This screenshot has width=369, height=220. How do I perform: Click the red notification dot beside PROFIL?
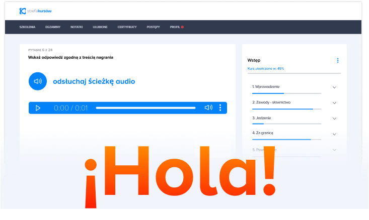[182, 27]
